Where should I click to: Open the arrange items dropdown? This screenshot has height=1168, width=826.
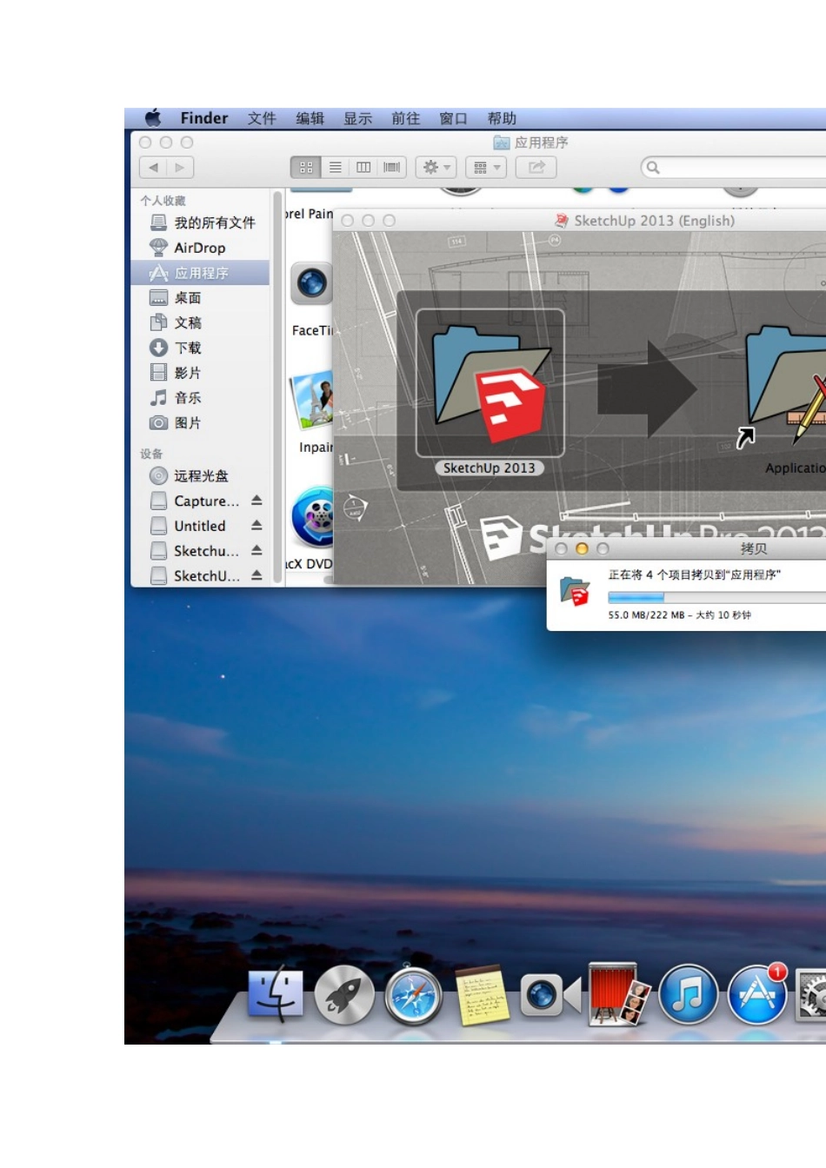pos(486,168)
